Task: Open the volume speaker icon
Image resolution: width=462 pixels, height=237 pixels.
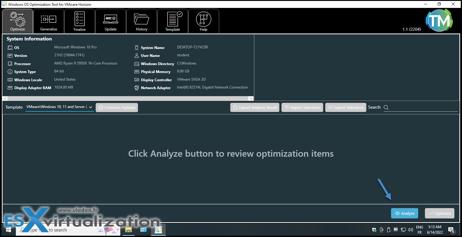Action: (x=411, y=230)
